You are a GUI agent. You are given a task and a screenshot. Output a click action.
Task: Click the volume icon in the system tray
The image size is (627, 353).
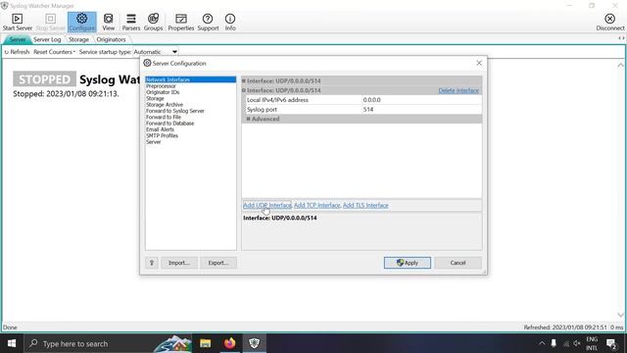(577, 343)
